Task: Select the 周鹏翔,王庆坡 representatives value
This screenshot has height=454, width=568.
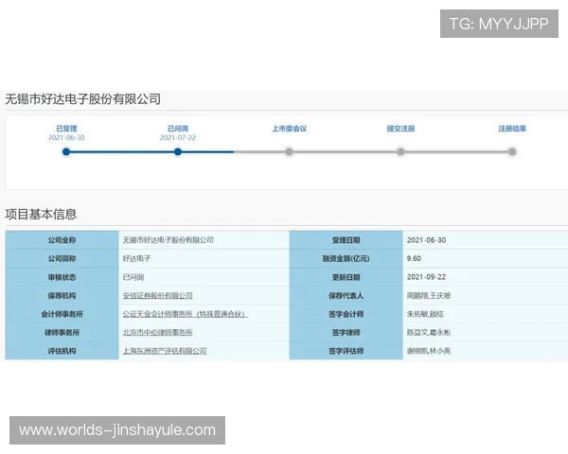Action: coord(429,296)
